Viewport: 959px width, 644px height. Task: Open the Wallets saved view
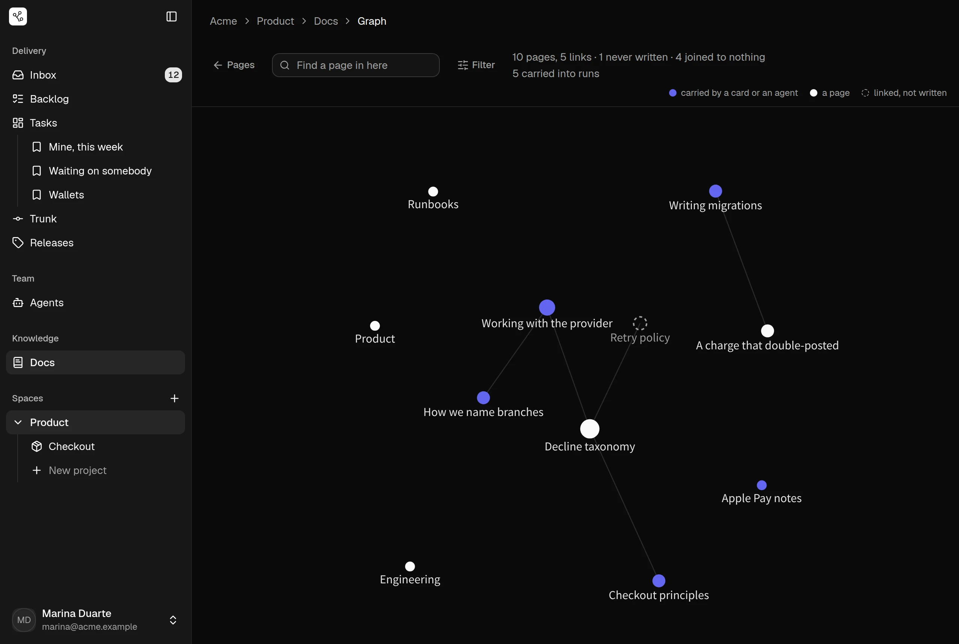point(105,195)
